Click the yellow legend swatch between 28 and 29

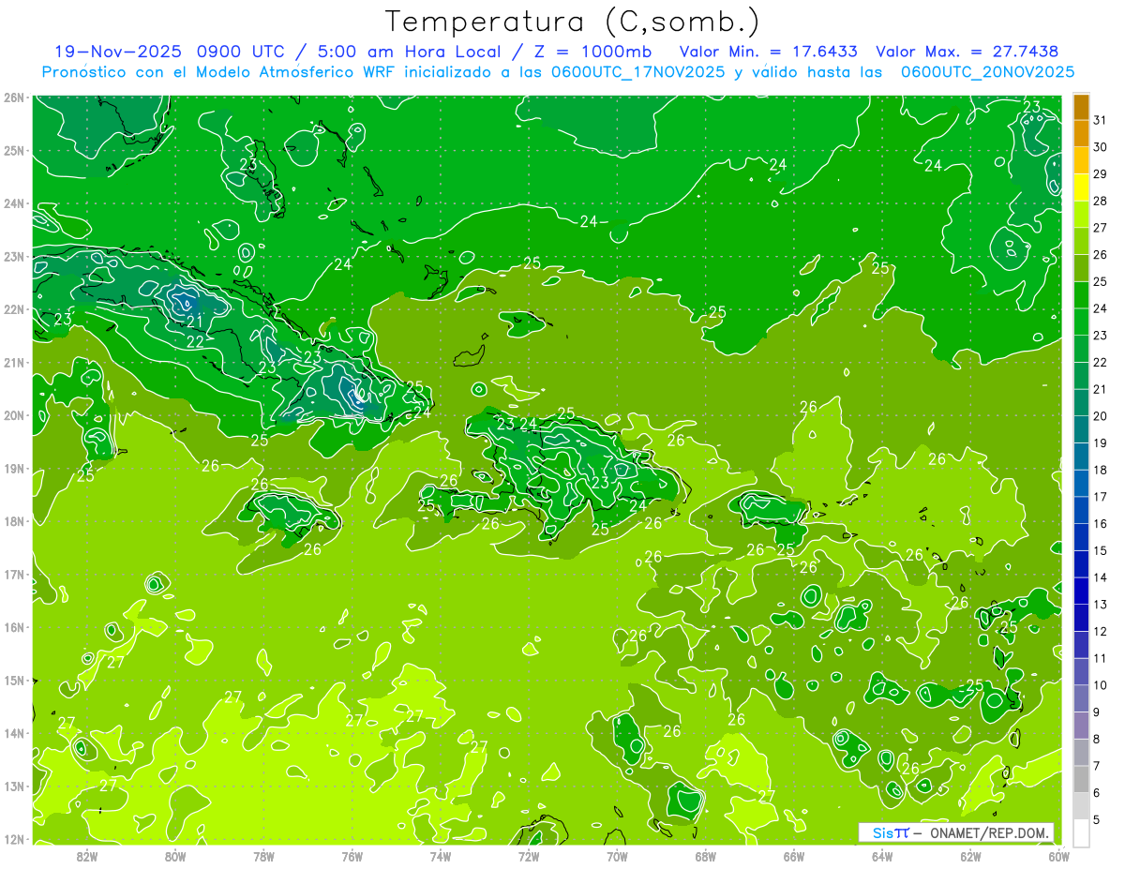(x=1081, y=187)
